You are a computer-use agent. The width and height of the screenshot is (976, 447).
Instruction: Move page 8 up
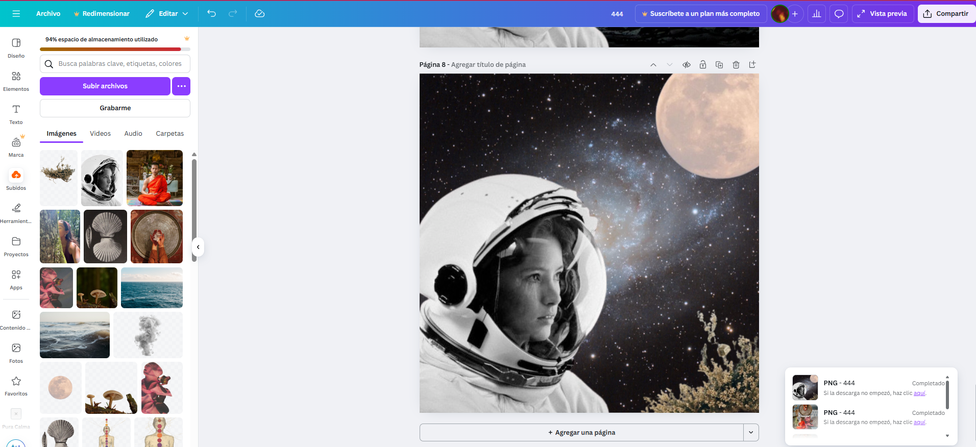653,65
